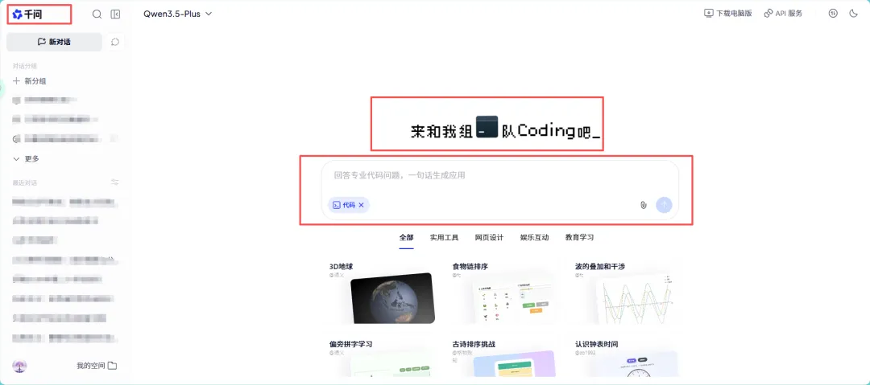
Task: Open the recent conversations filter icon
Action: point(115,182)
